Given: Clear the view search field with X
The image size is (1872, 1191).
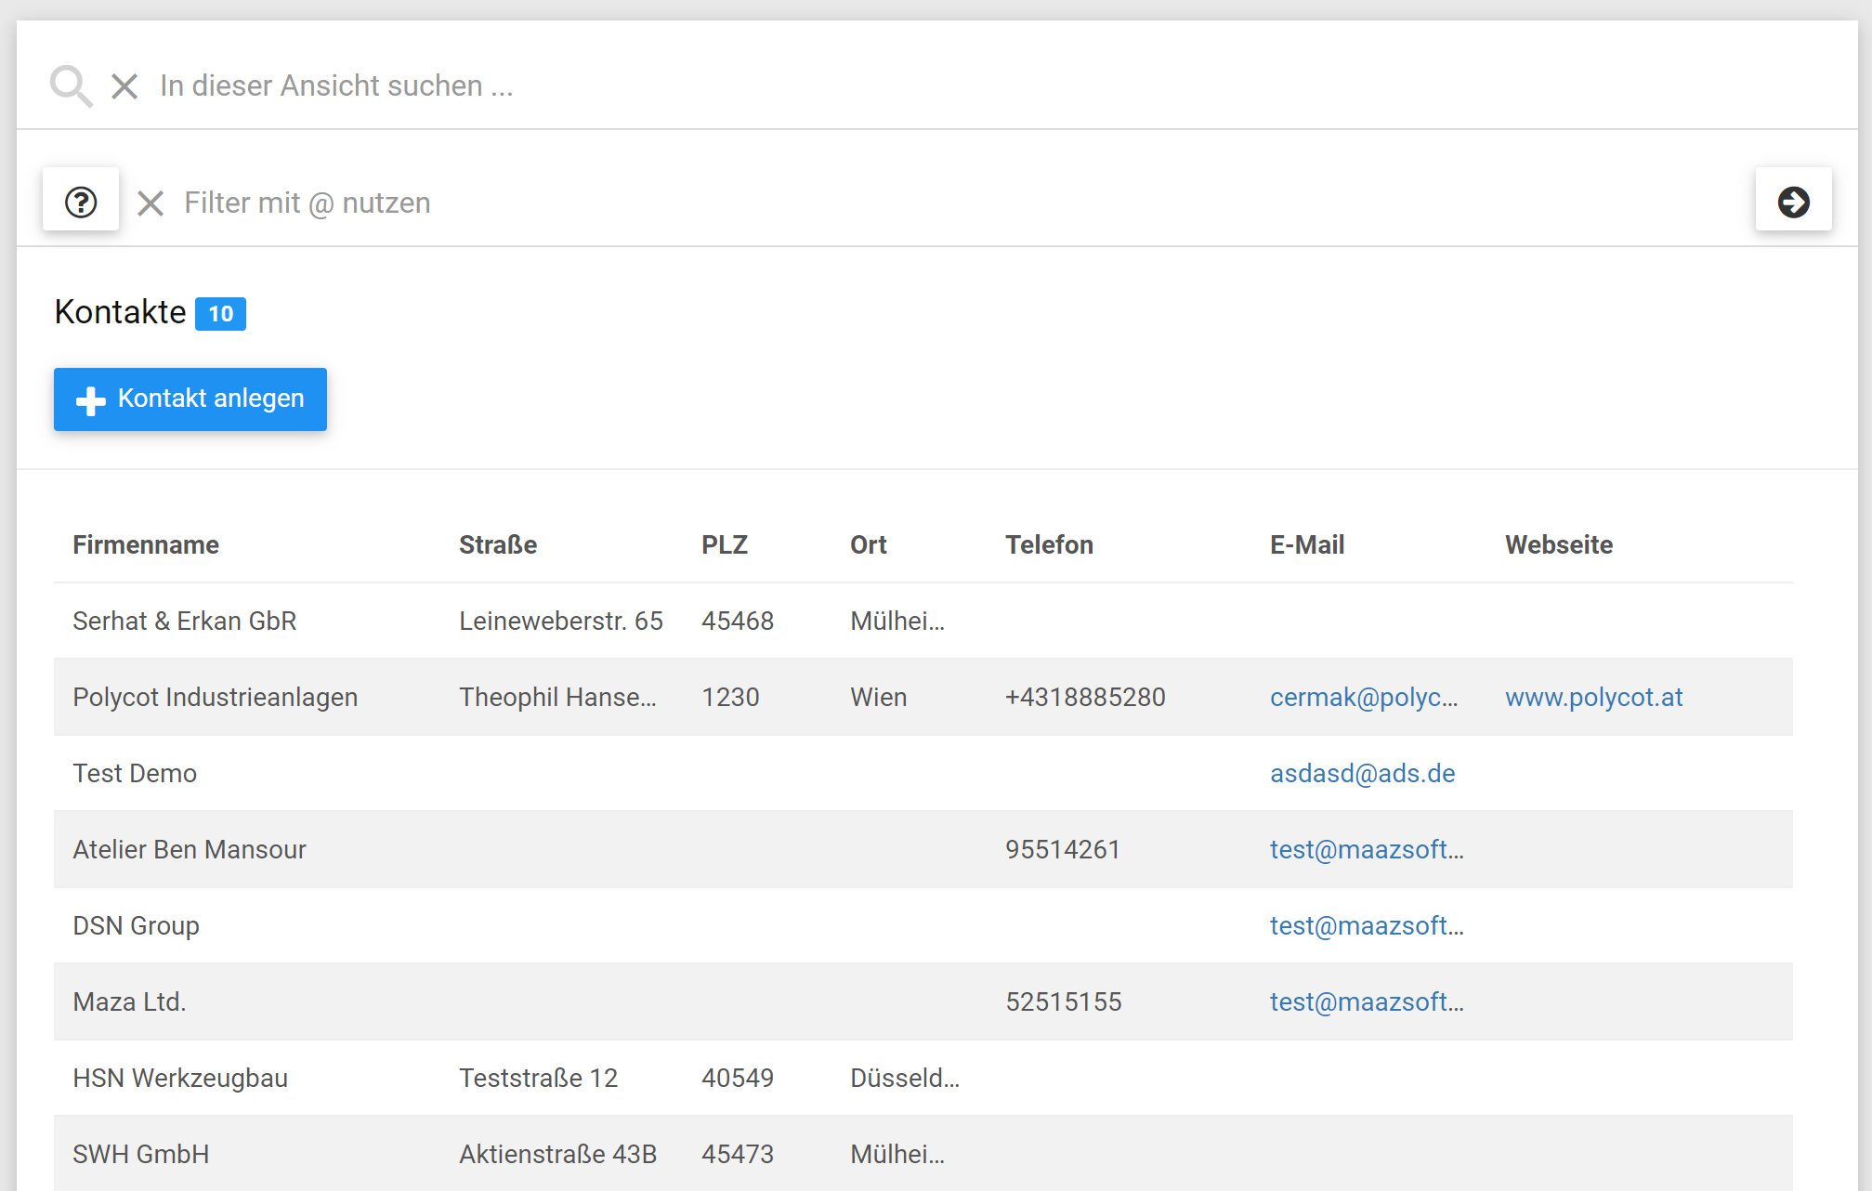Looking at the screenshot, I should (x=124, y=86).
